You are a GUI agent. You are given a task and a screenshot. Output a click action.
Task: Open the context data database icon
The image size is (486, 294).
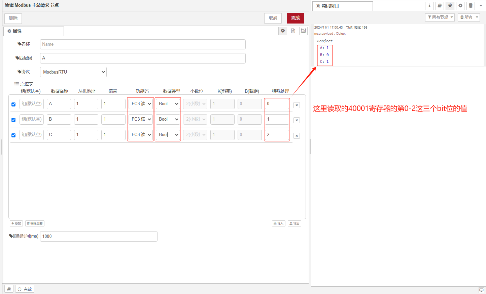[x=471, y=6]
